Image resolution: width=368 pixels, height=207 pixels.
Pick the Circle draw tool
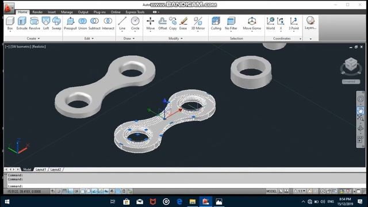(135, 23)
